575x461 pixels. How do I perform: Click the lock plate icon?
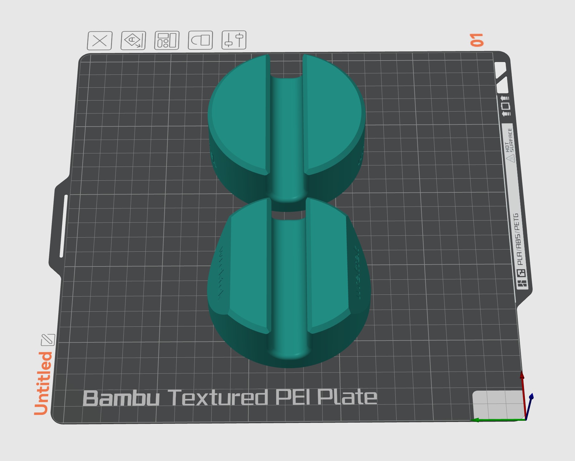[200, 40]
